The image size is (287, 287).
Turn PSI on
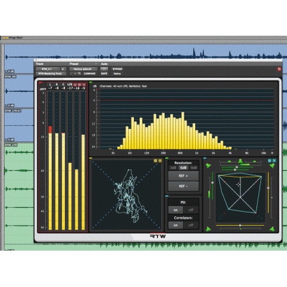tap(175, 210)
